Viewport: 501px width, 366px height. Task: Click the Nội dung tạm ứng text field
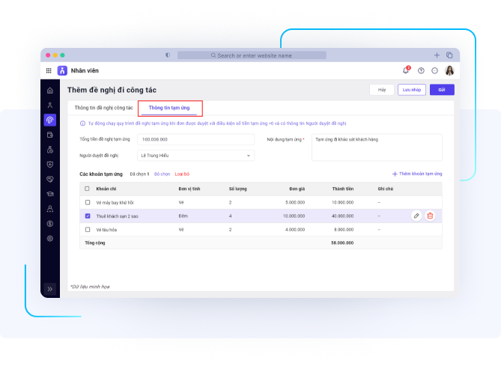[377, 147]
